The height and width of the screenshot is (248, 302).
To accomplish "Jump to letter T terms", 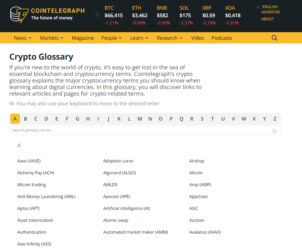I will tap(213, 119).
